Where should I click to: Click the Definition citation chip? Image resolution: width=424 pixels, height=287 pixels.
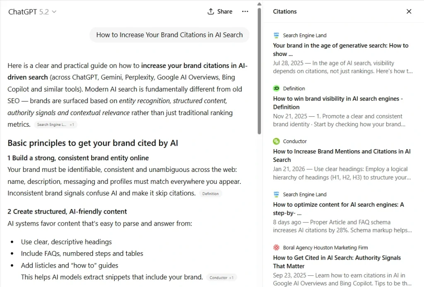click(210, 194)
